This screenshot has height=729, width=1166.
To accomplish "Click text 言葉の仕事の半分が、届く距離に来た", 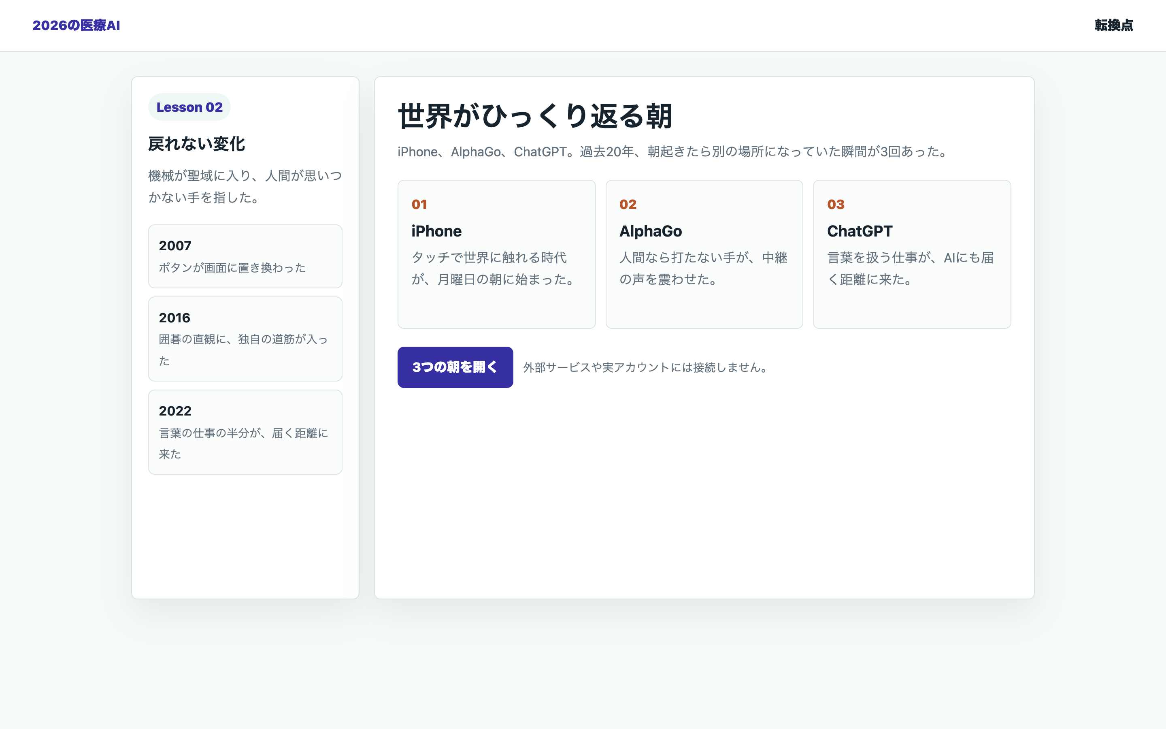I will pyautogui.click(x=243, y=443).
